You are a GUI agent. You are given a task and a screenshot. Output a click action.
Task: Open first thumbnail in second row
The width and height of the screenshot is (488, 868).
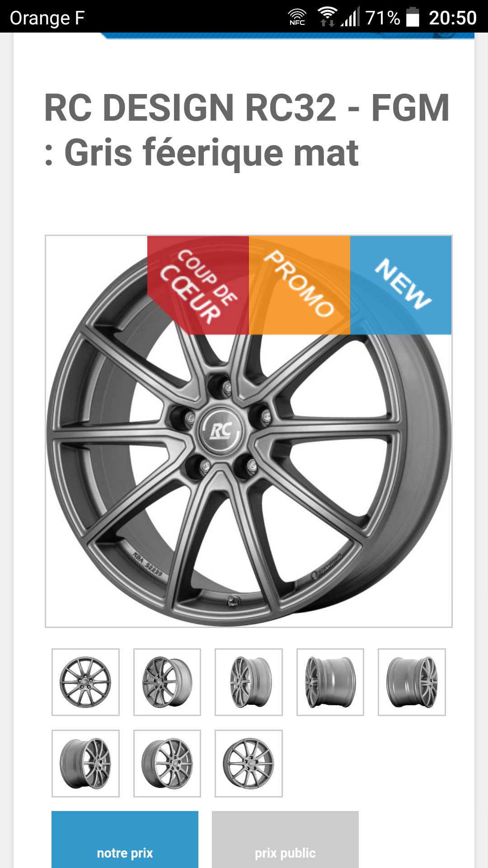click(x=85, y=764)
